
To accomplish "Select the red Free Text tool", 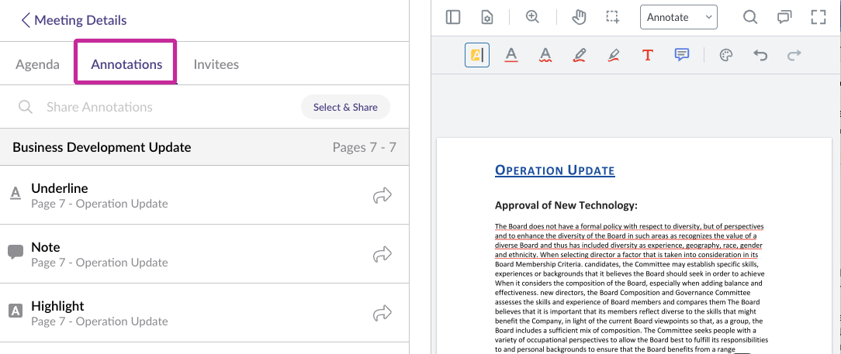I will (647, 55).
